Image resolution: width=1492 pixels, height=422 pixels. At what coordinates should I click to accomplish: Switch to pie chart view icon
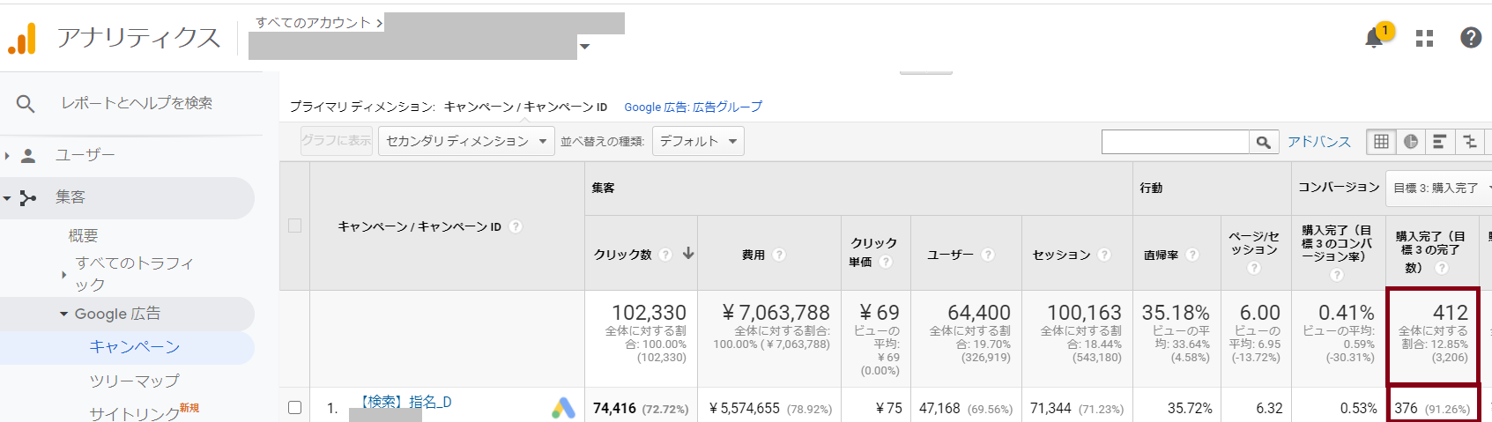click(1410, 142)
